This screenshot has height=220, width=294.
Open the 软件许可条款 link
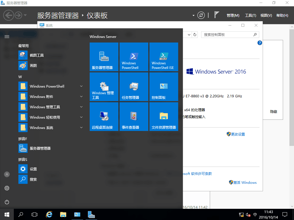click(x=197, y=174)
